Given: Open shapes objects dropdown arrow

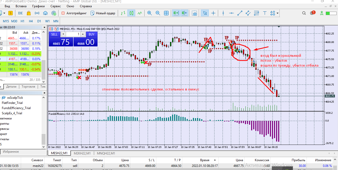Looking at the screenshot, I should [278, 13].
